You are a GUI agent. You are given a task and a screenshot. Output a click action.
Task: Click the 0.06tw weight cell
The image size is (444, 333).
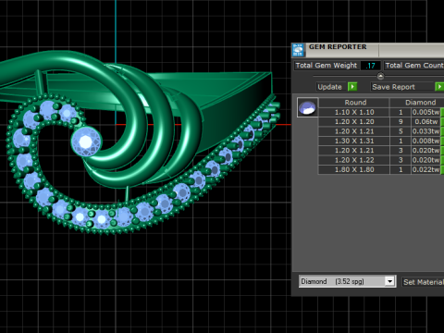click(x=425, y=122)
